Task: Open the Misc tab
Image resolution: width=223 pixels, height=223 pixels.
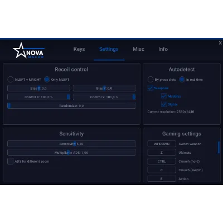Action: [138, 49]
